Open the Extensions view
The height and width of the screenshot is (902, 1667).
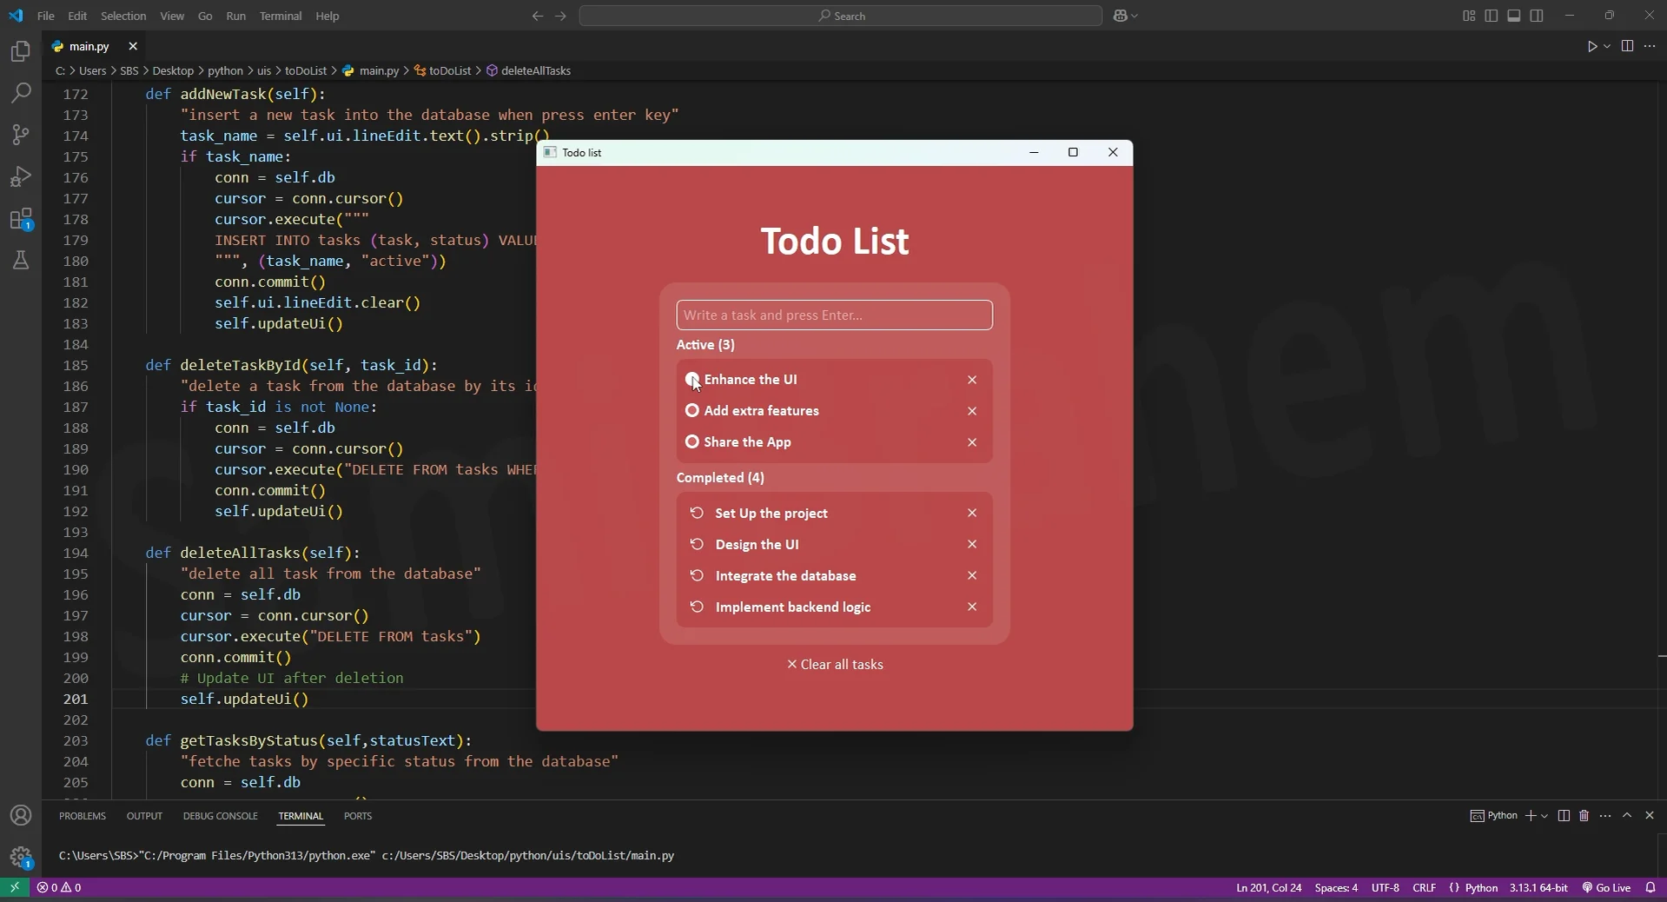(x=20, y=218)
